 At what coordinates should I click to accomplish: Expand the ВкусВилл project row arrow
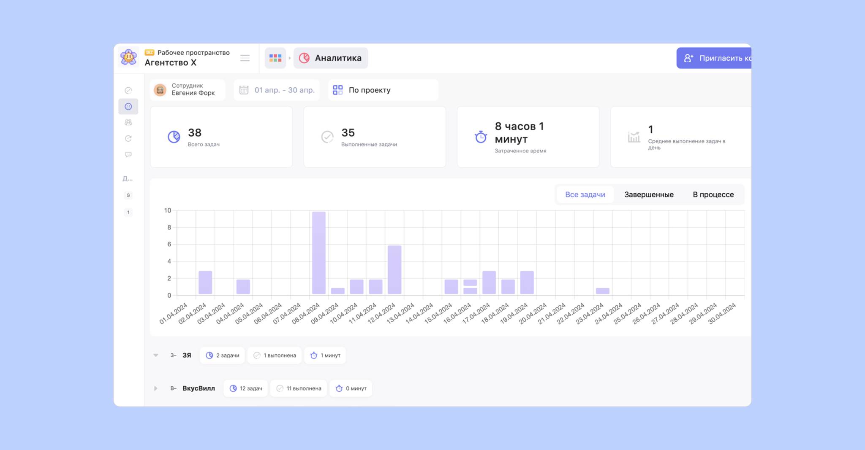pos(156,388)
